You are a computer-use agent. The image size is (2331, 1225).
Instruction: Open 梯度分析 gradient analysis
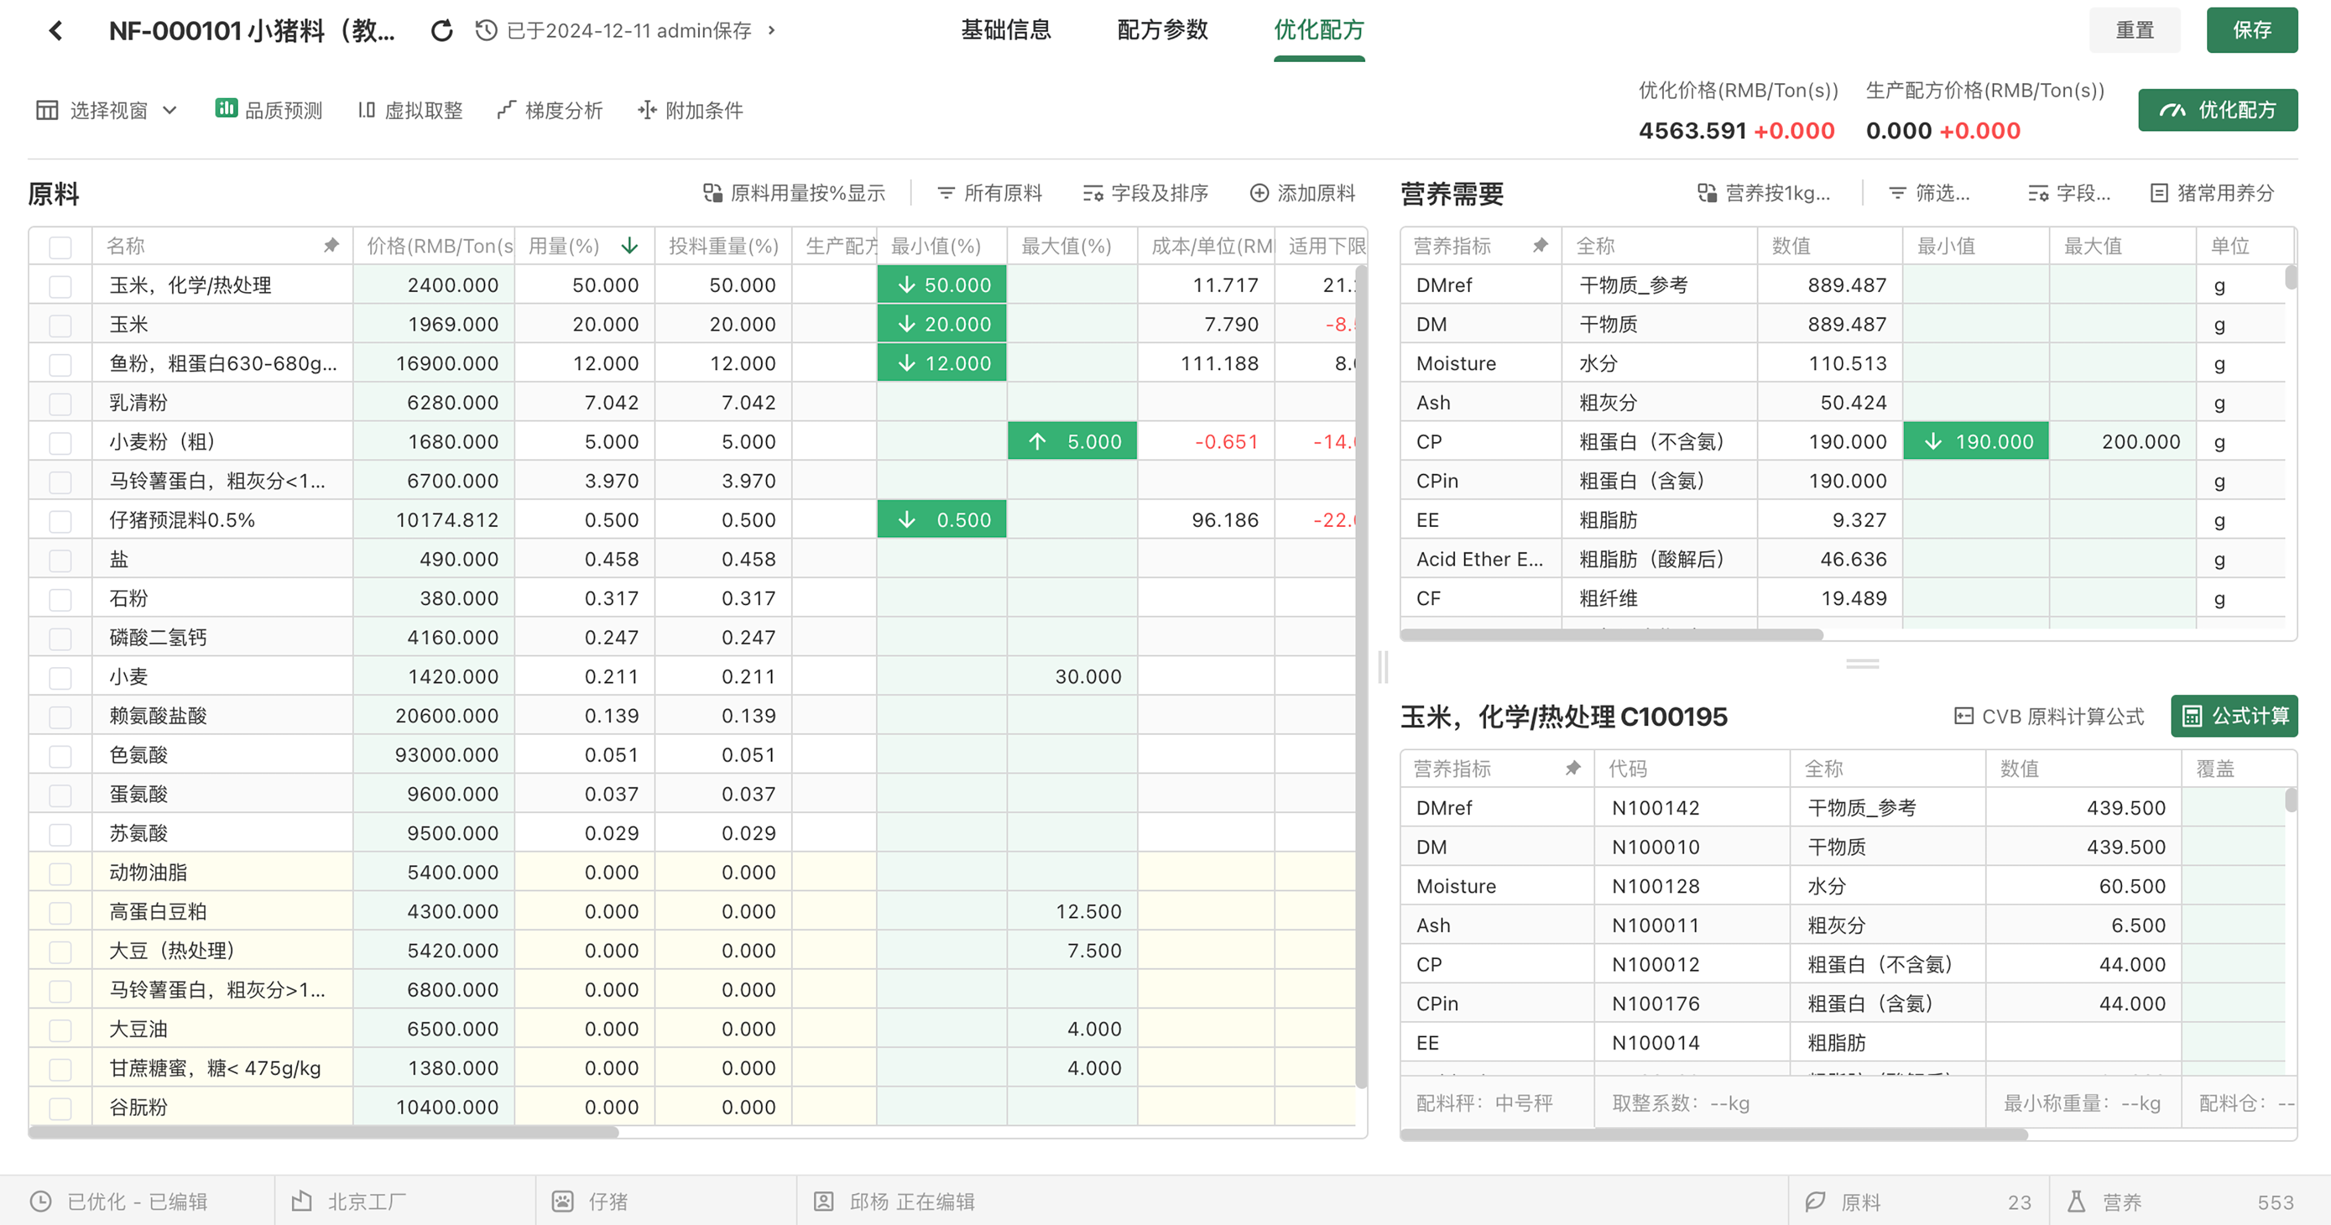click(x=550, y=110)
